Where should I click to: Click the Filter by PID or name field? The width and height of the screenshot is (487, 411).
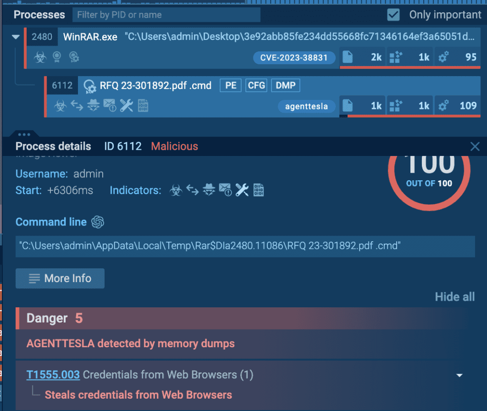pyautogui.click(x=166, y=15)
